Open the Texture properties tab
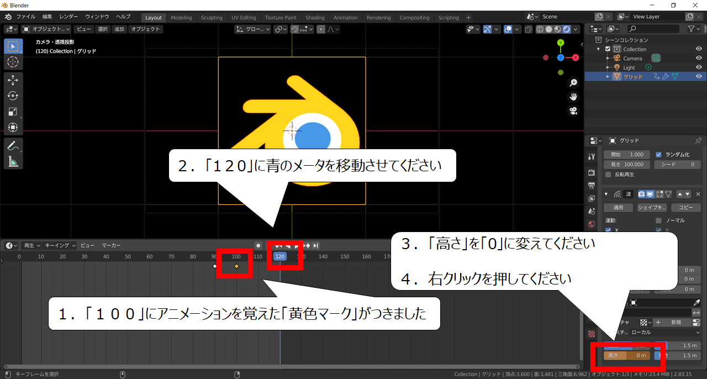This screenshot has height=379, width=707. 592,334
